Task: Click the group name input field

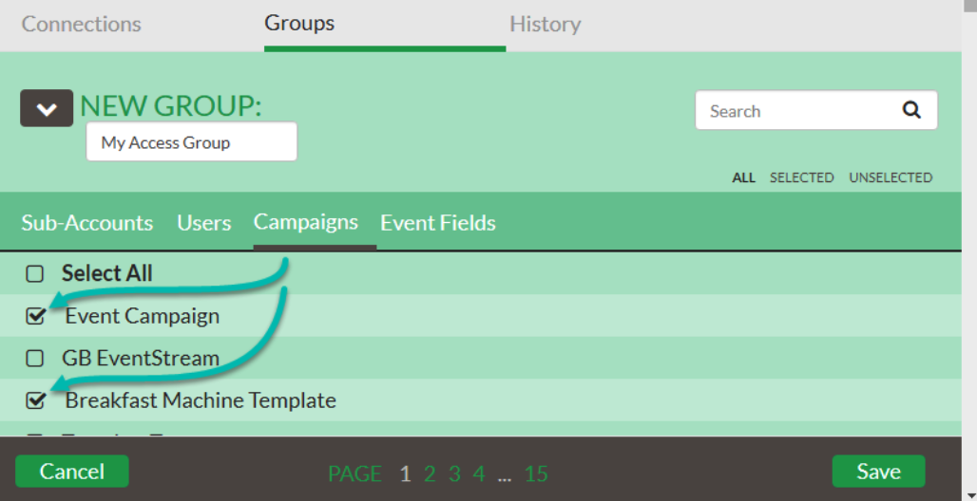Action: [191, 142]
